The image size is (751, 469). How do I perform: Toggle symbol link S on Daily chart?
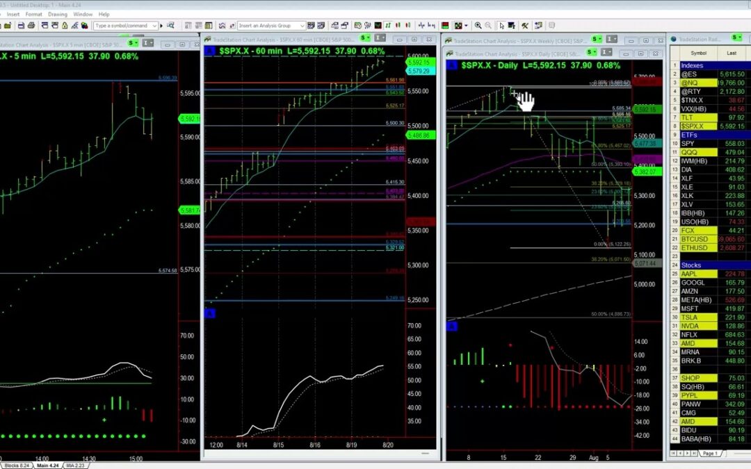click(592, 51)
